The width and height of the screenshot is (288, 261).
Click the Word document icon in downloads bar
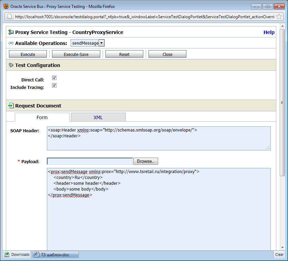pyautogui.click(x=36, y=254)
